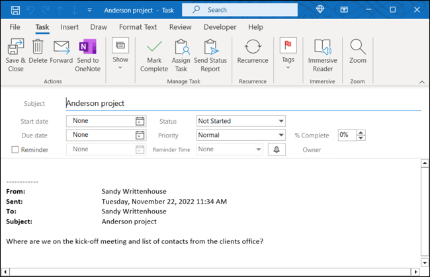Click Forward envelope icon in the ribbon
The width and height of the screenshot is (430, 277).
point(61,53)
